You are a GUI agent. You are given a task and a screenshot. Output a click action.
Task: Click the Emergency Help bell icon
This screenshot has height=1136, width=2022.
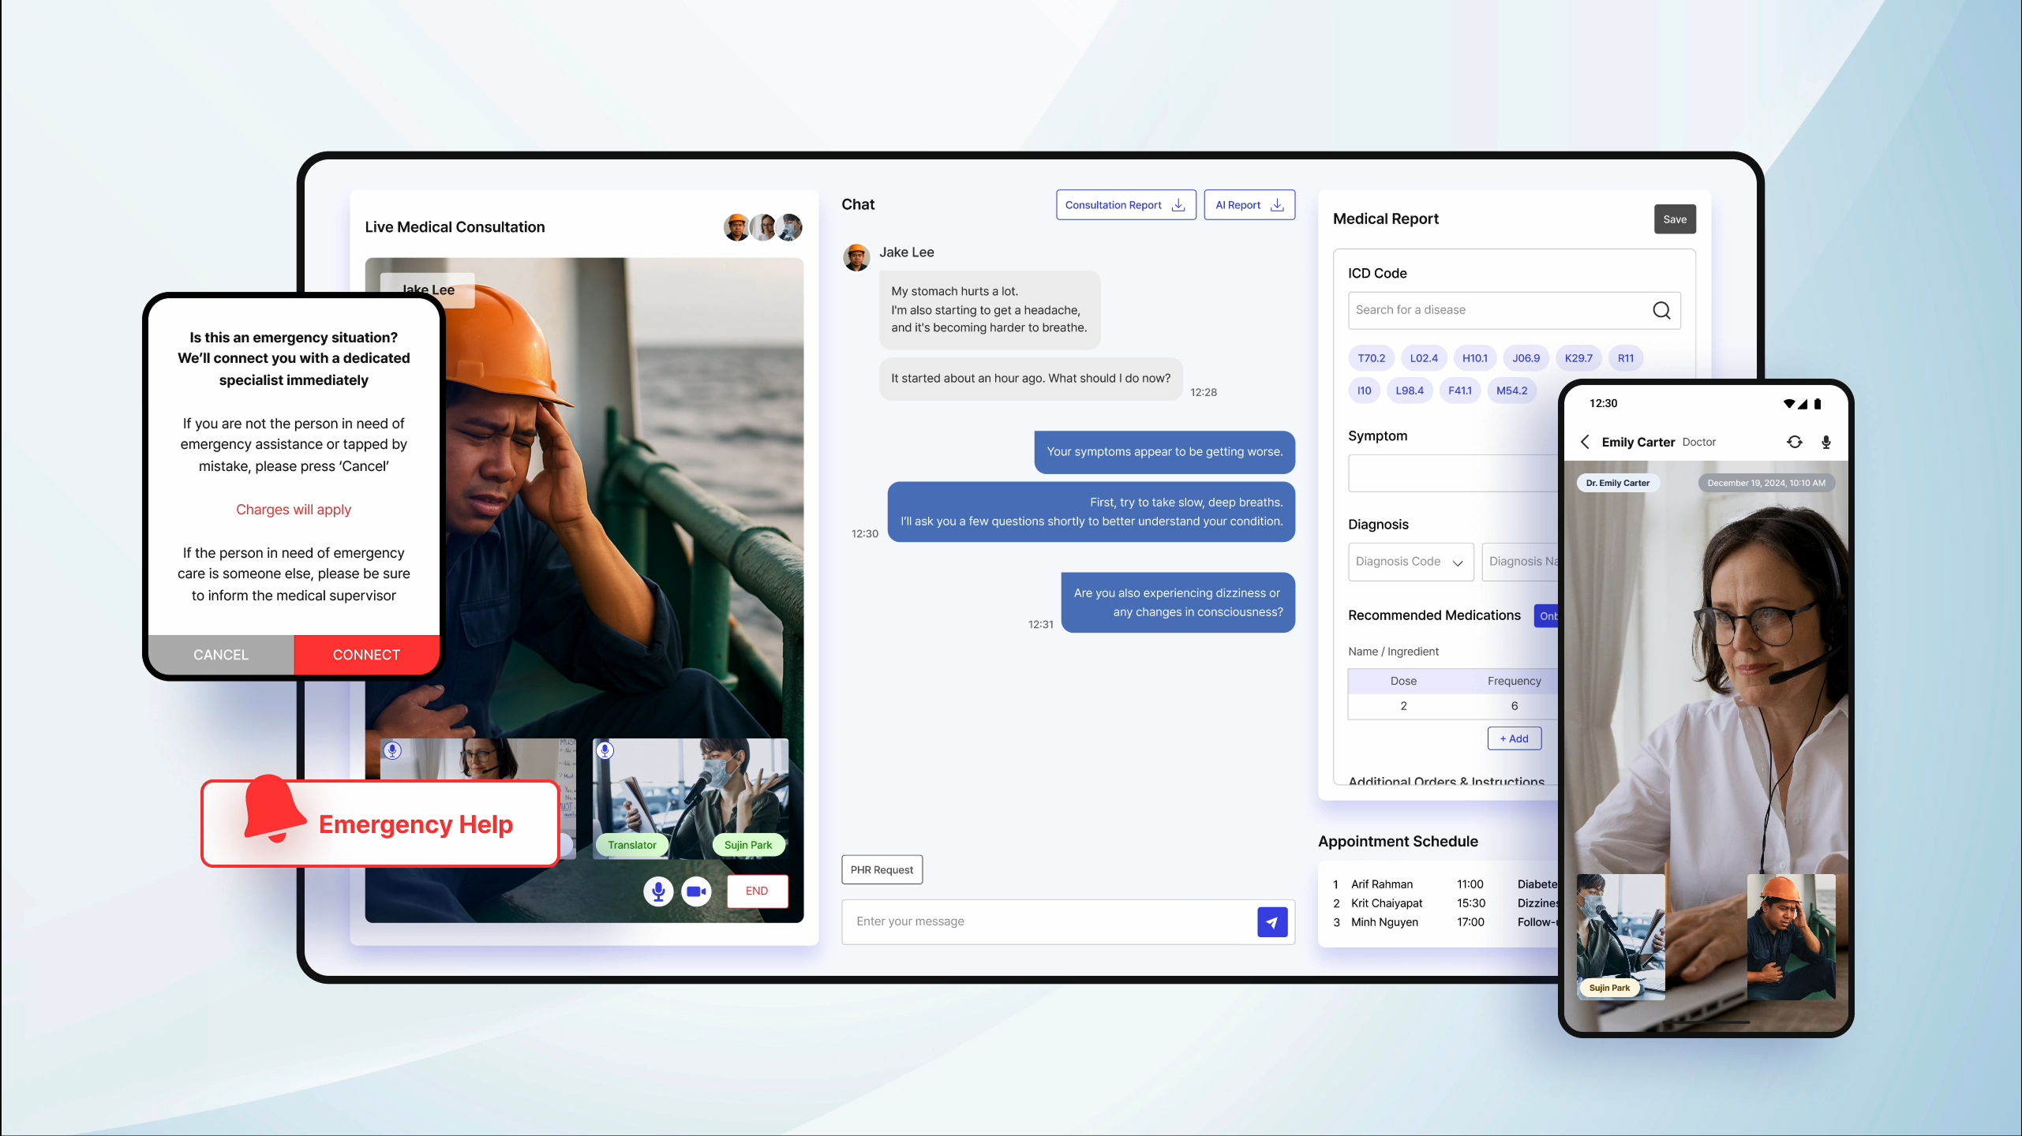pyautogui.click(x=273, y=808)
